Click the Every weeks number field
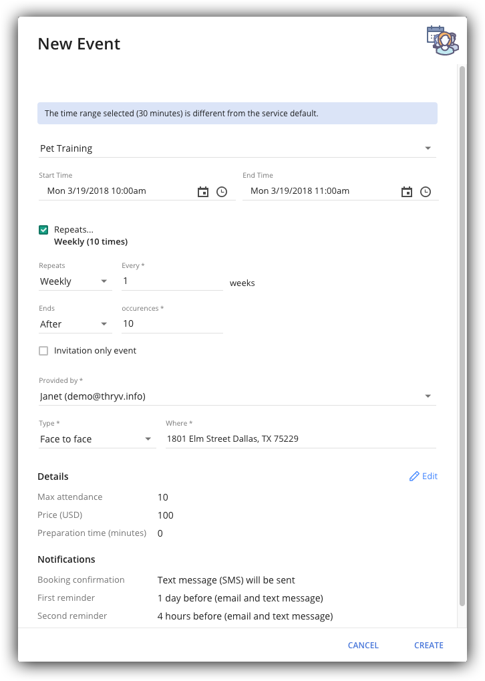Image resolution: width=485 pixels, height=681 pixels. click(172, 281)
